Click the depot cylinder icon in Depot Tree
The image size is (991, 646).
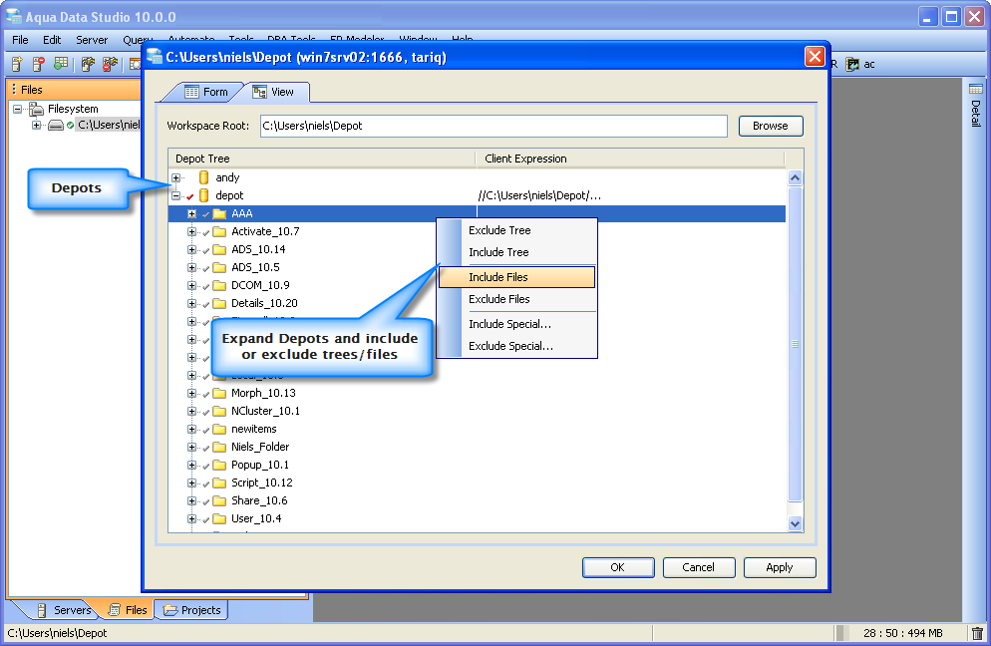(x=203, y=195)
